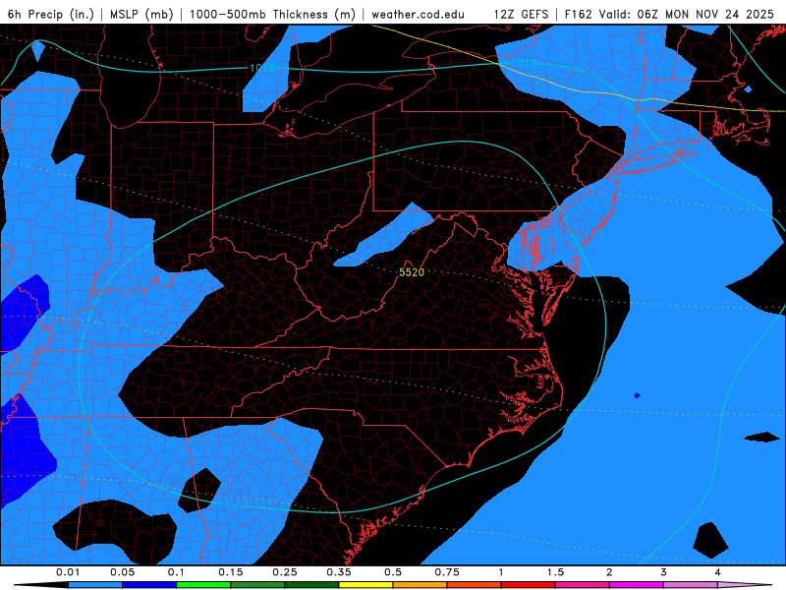Viewport: 786px width, 590px height.
Task: Click the 1018 isobar label near Lake Huron
Action: point(261,68)
